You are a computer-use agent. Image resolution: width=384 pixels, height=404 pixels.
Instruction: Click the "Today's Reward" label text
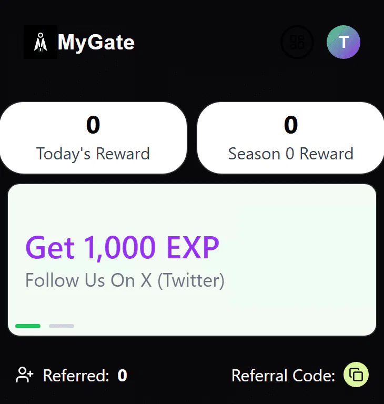click(x=93, y=154)
